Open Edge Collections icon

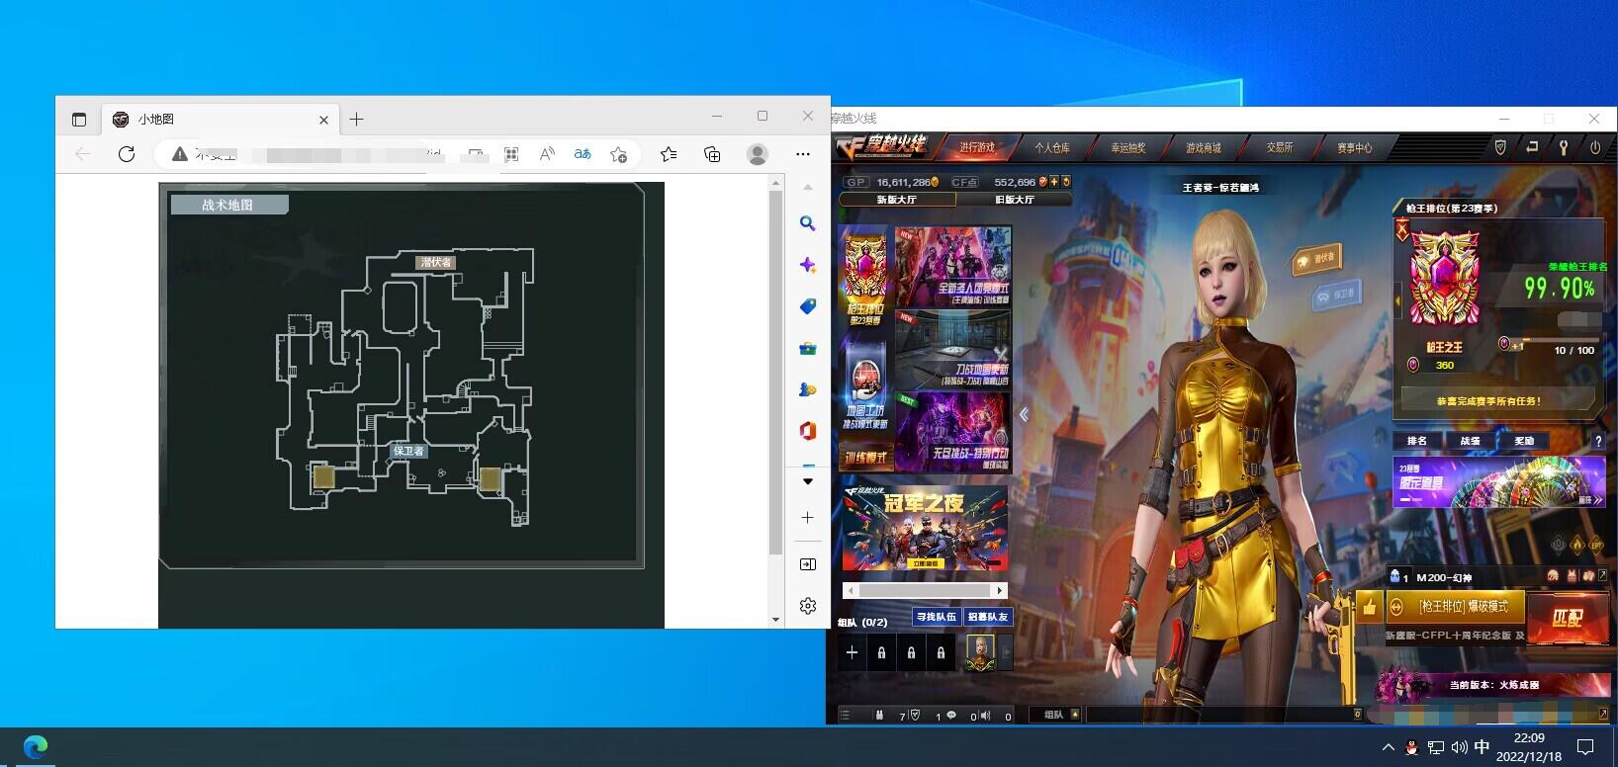click(712, 154)
